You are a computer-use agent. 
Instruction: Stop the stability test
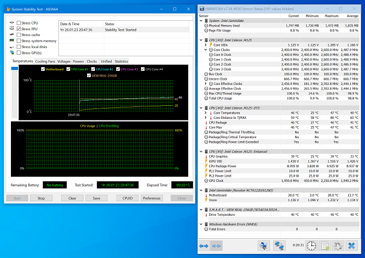click(x=41, y=198)
